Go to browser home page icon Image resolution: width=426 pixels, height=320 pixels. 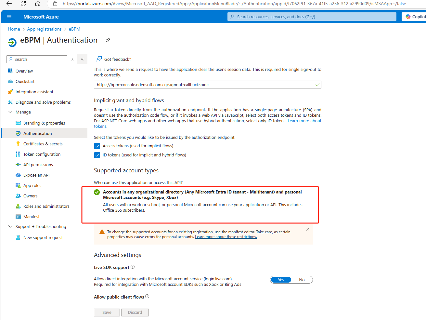point(38,4)
